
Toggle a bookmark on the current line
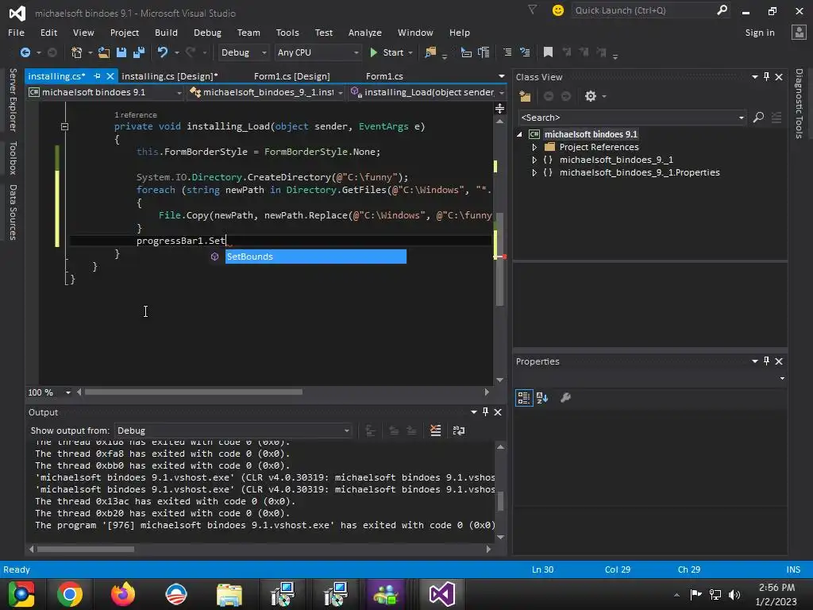pos(548,52)
